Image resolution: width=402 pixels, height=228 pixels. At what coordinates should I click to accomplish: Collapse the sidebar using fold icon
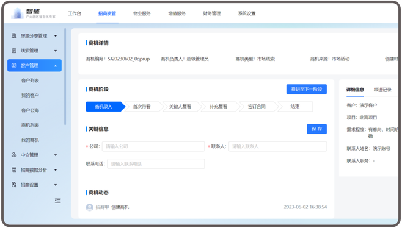click(57, 200)
